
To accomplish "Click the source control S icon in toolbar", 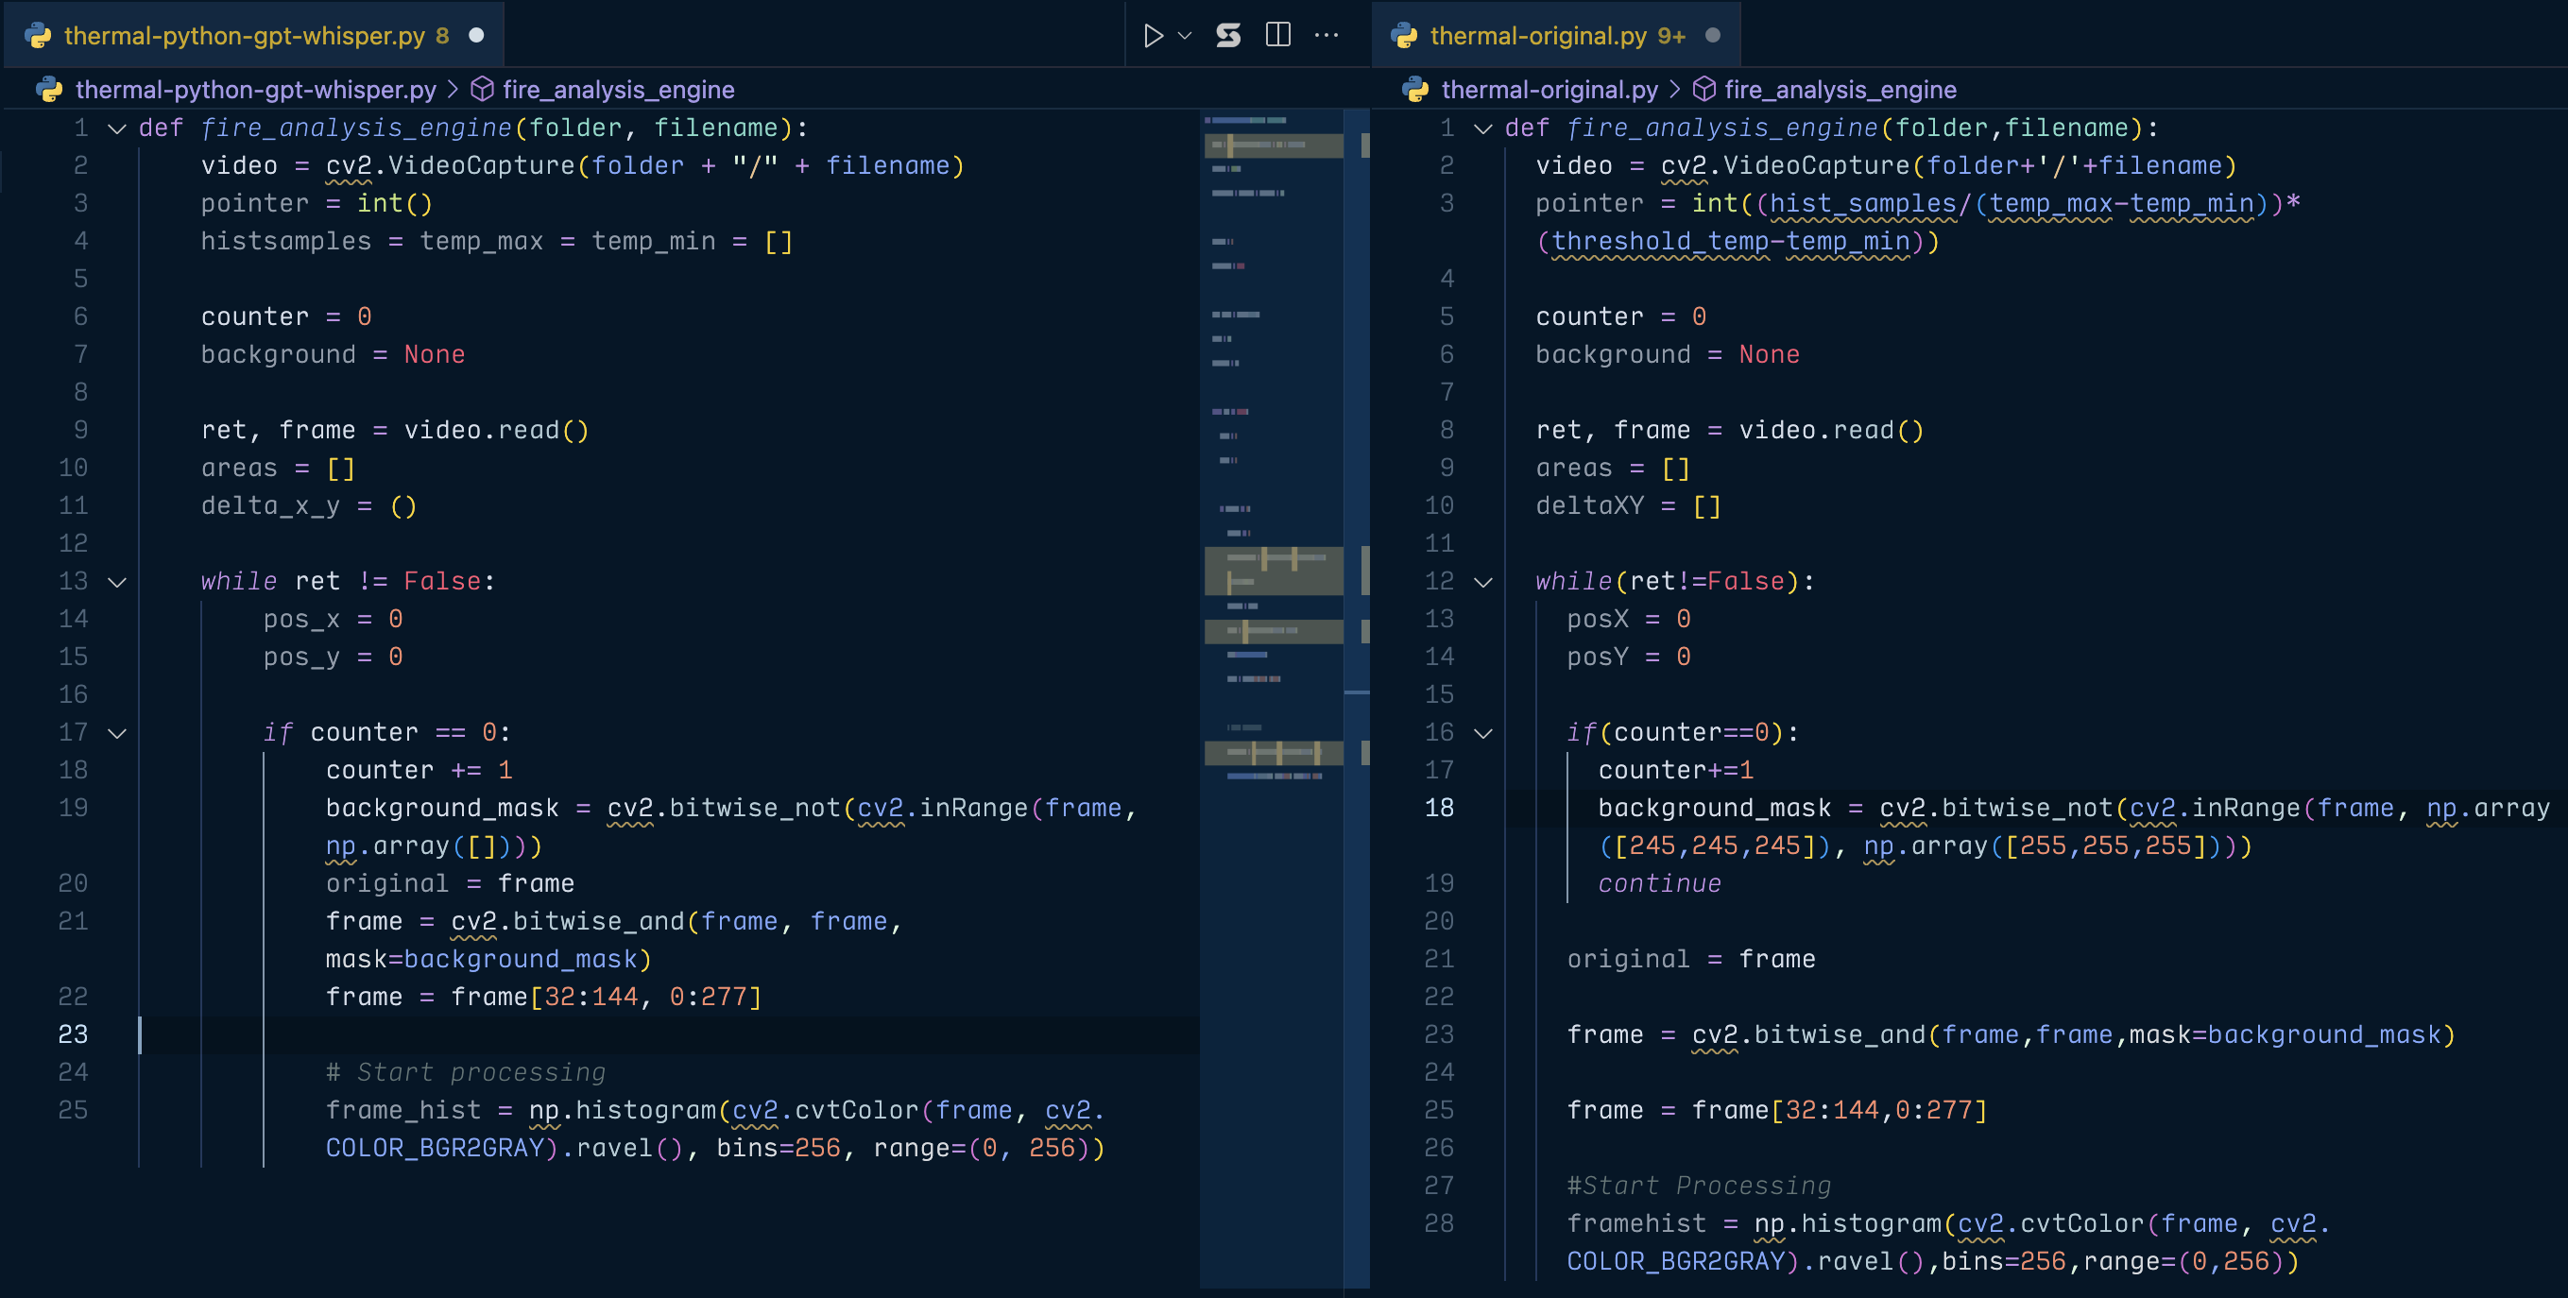I will tap(1228, 36).
